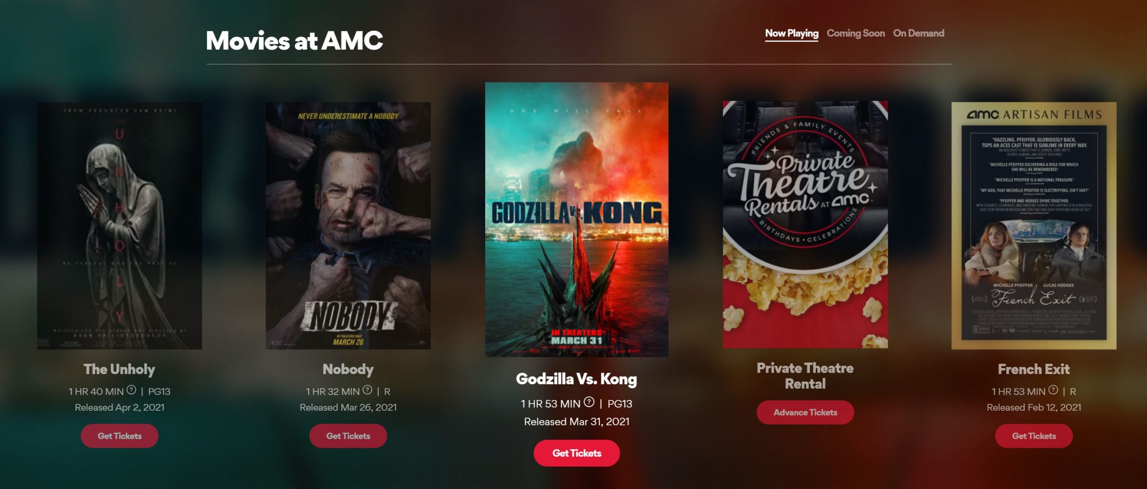Switch to the Now Playing tab
Image resolution: width=1147 pixels, height=489 pixels.
click(792, 34)
